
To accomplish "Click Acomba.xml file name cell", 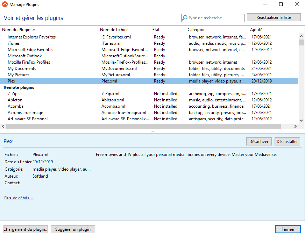I will 113,106.
